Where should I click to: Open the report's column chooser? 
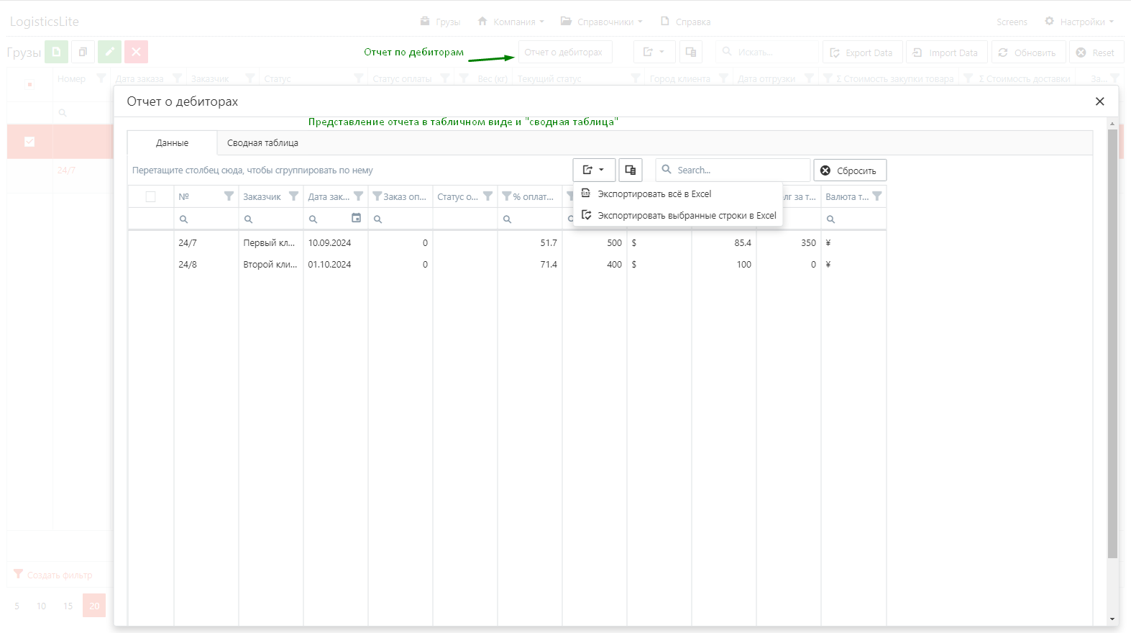630,170
